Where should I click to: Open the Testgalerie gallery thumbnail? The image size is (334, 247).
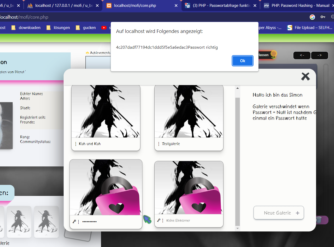pyautogui.click(x=189, y=118)
